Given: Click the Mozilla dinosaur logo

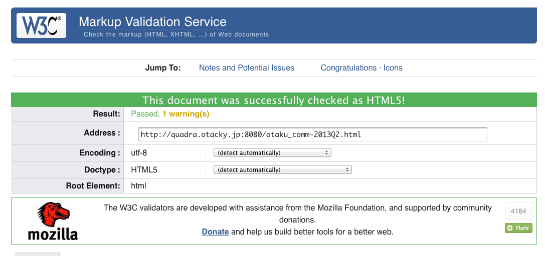Looking at the screenshot, I should coord(53,221).
